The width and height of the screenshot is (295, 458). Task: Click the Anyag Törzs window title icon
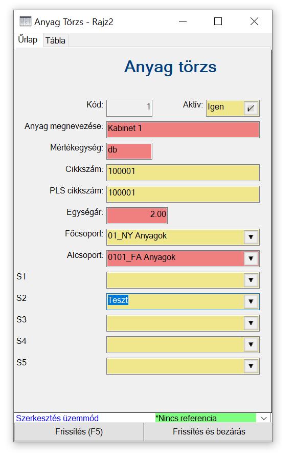point(26,21)
